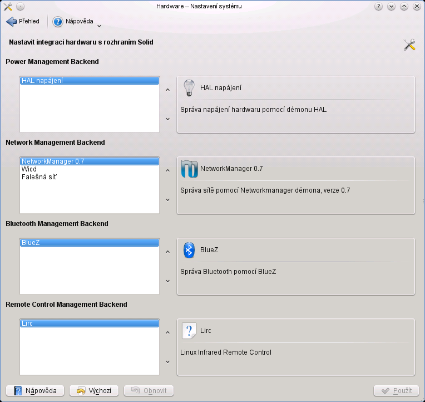Screen dimensions: 425x402
Task: Move power backend up with the arrow
Action: [x=168, y=90]
